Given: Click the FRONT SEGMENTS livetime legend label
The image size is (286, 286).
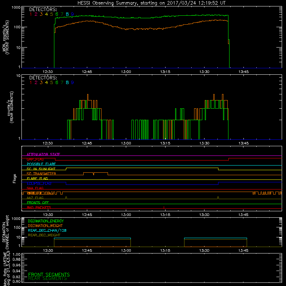Looking at the screenshot, I should click(x=49, y=275).
